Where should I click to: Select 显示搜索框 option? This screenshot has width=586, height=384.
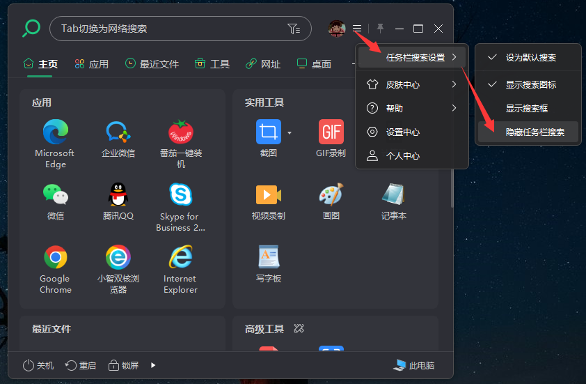tap(528, 109)
